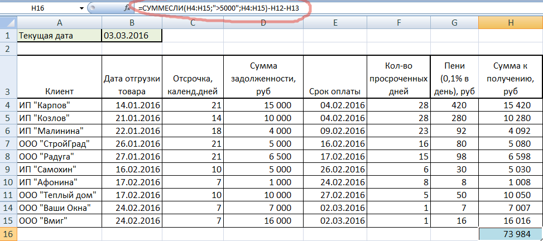Viewport: 543px width, 241px height.
Task: Select column F header
Action: (x=398, y=23)
